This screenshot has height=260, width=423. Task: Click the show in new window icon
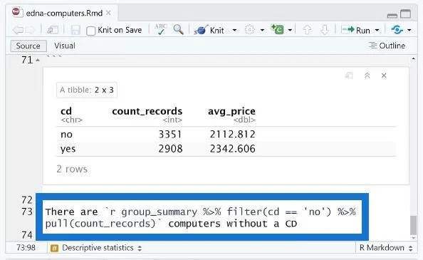(x=53, y=30)
